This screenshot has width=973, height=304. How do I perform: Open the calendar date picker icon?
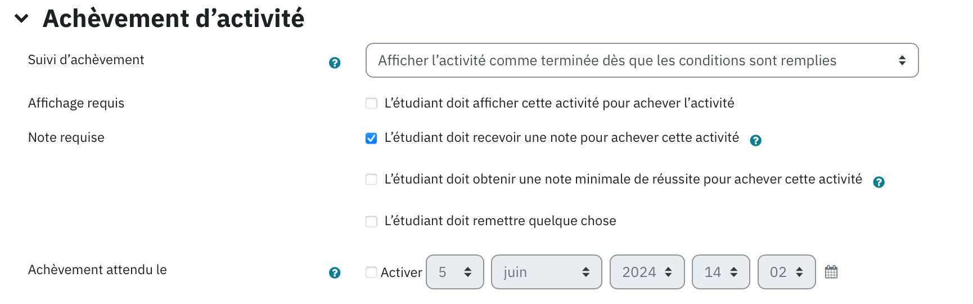831,272
